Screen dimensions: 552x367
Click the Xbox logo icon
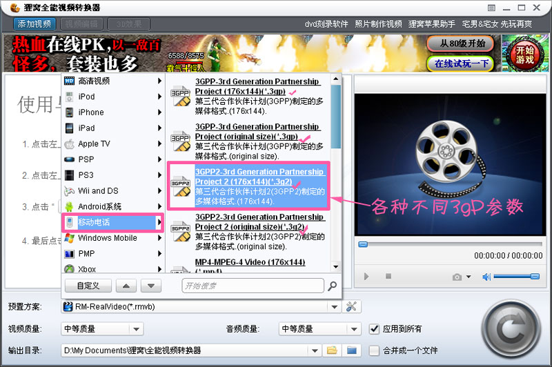pyautogui.click(x=70, y=269)
